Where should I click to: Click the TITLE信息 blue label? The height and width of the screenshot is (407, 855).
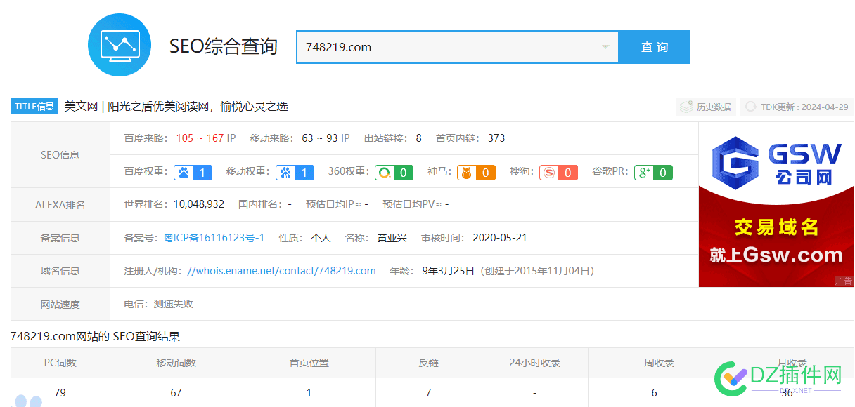point(34,107)
